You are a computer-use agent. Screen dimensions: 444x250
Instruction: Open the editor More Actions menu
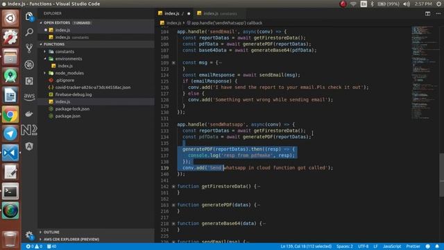tap(438, 13)
